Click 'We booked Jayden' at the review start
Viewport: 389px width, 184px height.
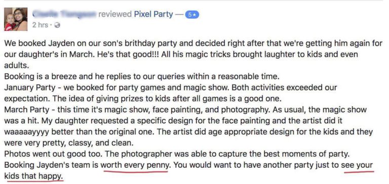pos(37,43)
